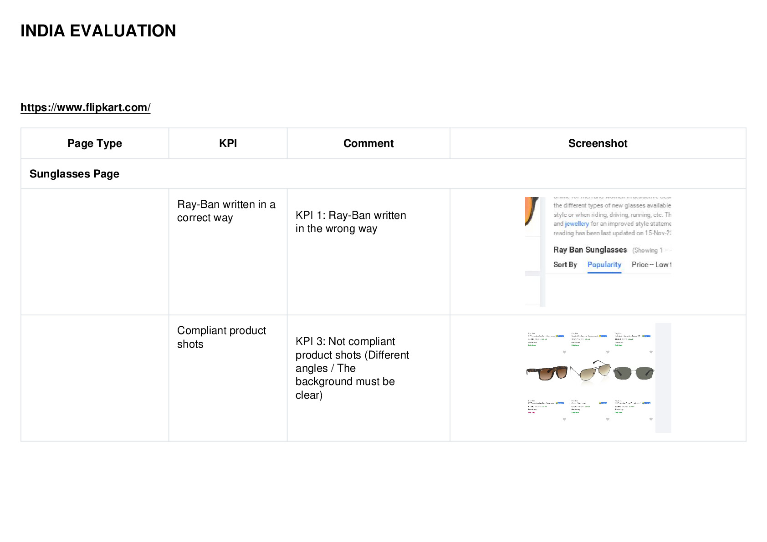Image resolution: width=767 pixels, height=542 pixels.
Task: Click the 'Comment' column header
Action: [368, 143]
